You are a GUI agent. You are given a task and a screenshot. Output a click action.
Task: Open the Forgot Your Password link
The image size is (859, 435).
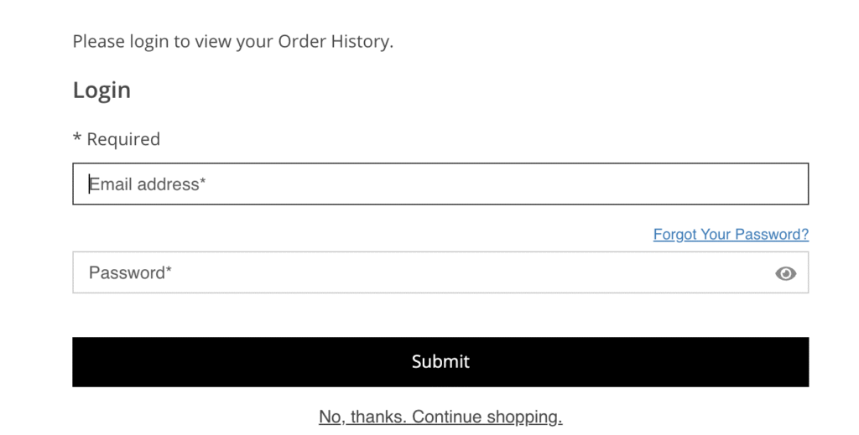731,235
